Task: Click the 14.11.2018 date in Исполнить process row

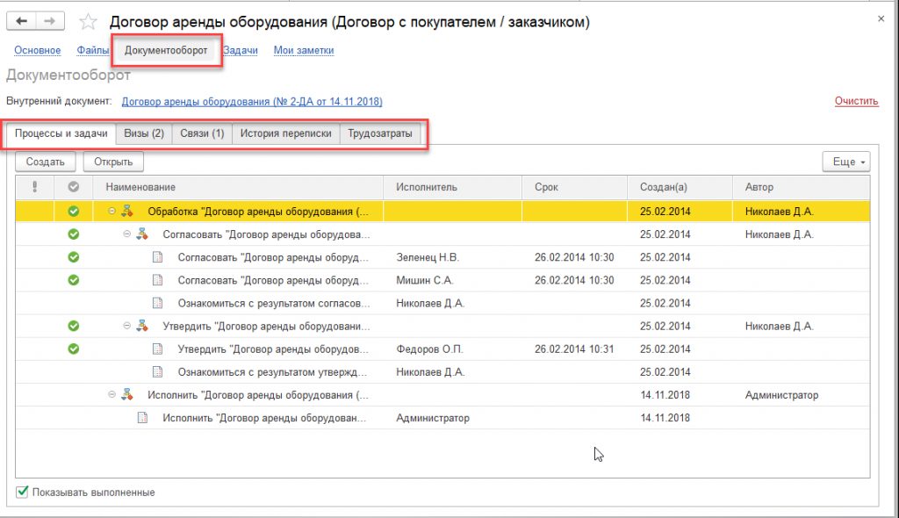Action: click(x=665, y=395)
